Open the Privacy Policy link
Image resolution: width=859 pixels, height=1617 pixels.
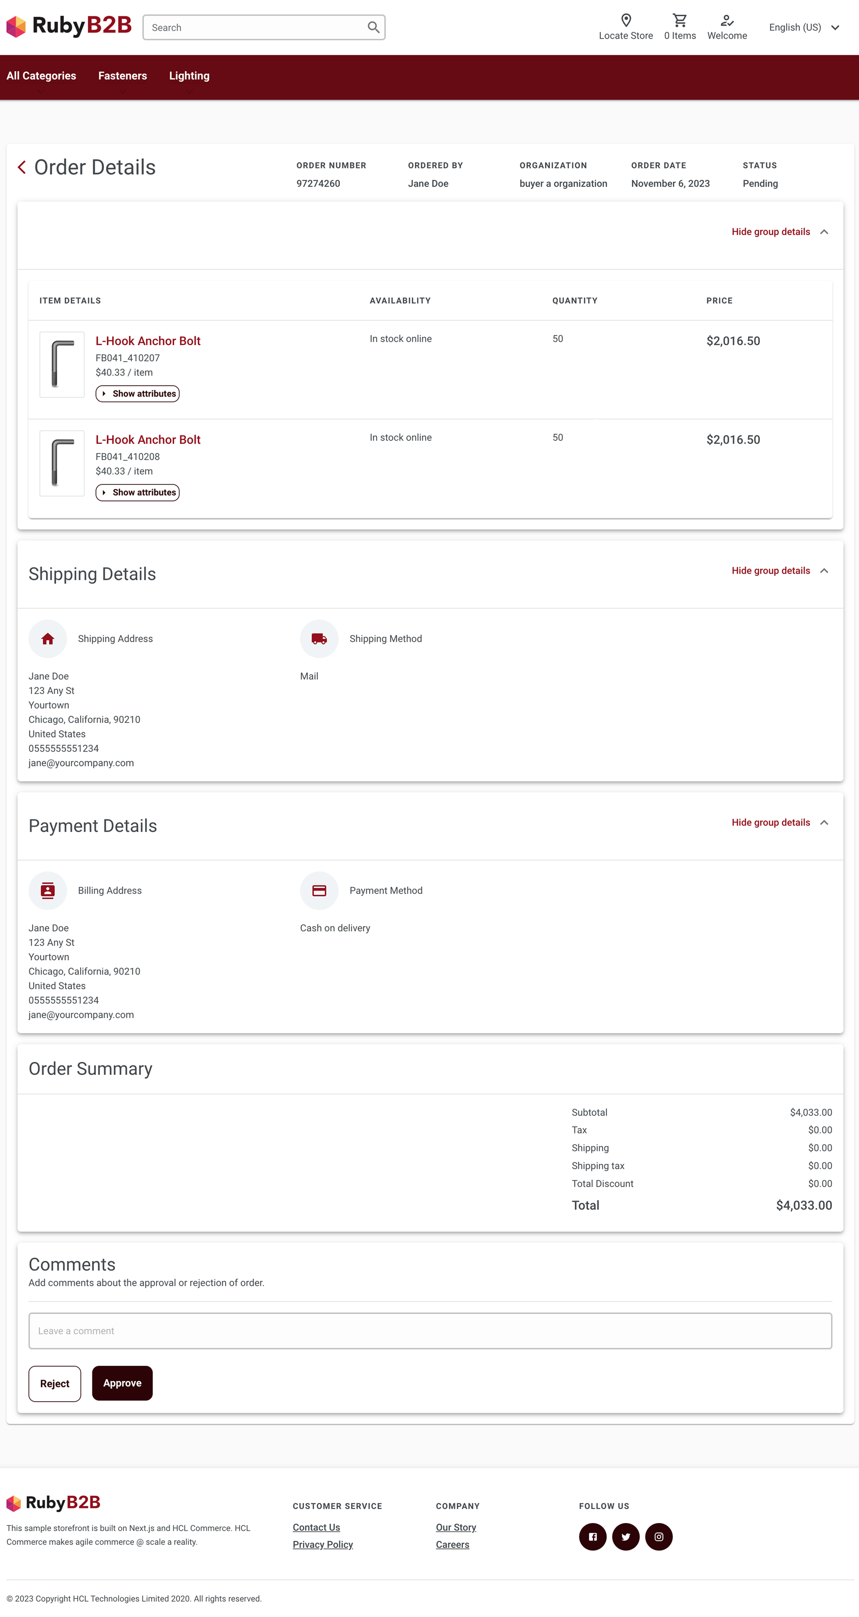tap(323, 1545)
